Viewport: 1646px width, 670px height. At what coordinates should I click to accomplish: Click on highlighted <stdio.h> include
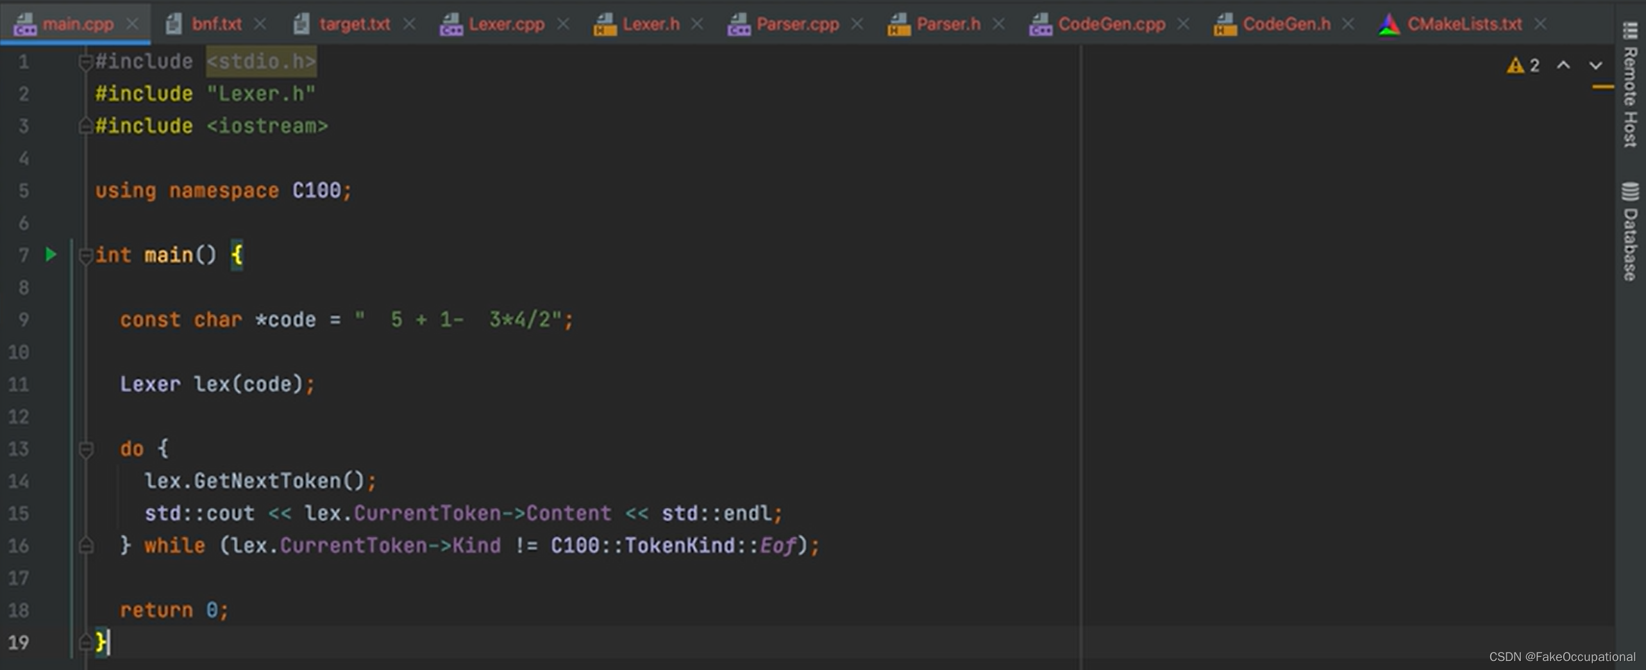(261, 61)
